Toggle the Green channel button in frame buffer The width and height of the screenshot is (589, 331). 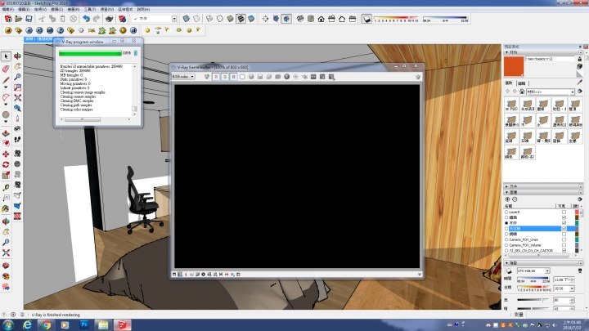click(x=225, y=77)
